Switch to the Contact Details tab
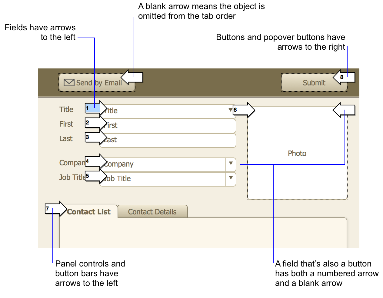Screen dimensions: 383x298 pos(152,212)
